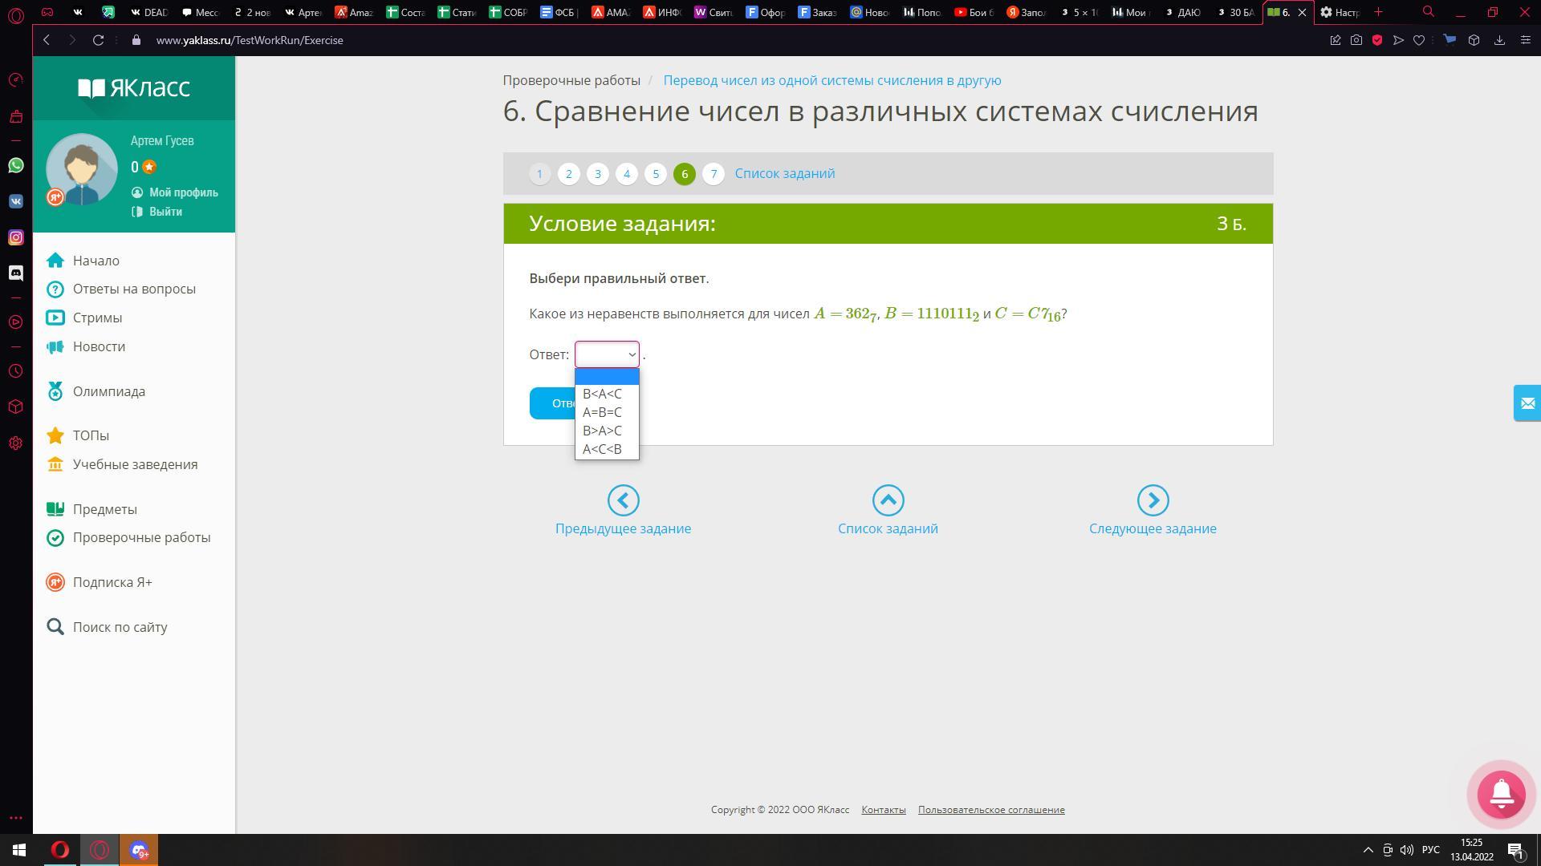The image size is (1541, 866).
Task: Open Проверочные работы in sidebar
Action: [x=141, y=537]
